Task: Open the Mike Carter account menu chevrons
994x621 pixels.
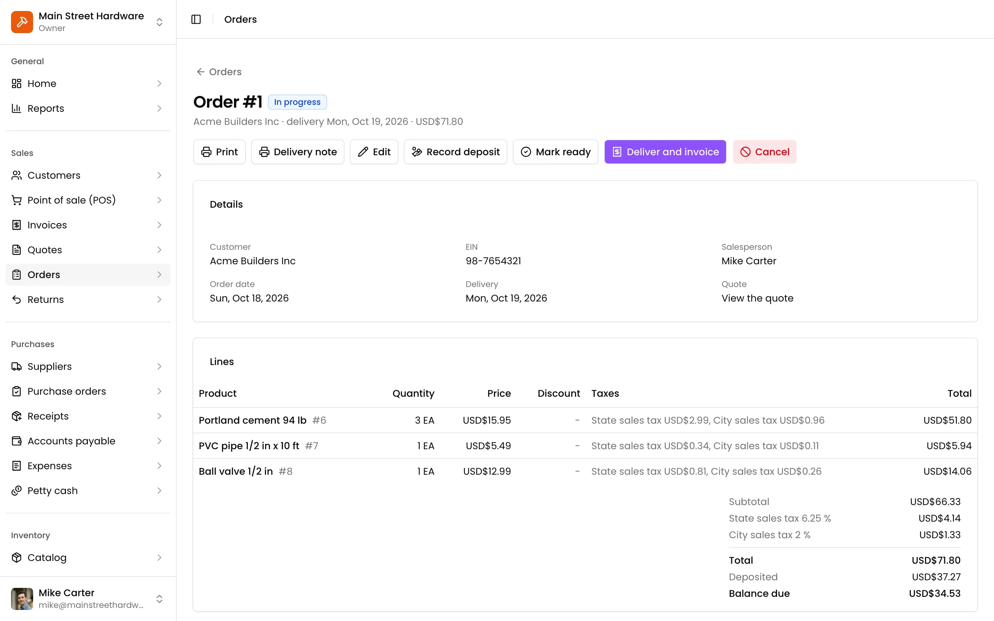Action: [159, 599]
